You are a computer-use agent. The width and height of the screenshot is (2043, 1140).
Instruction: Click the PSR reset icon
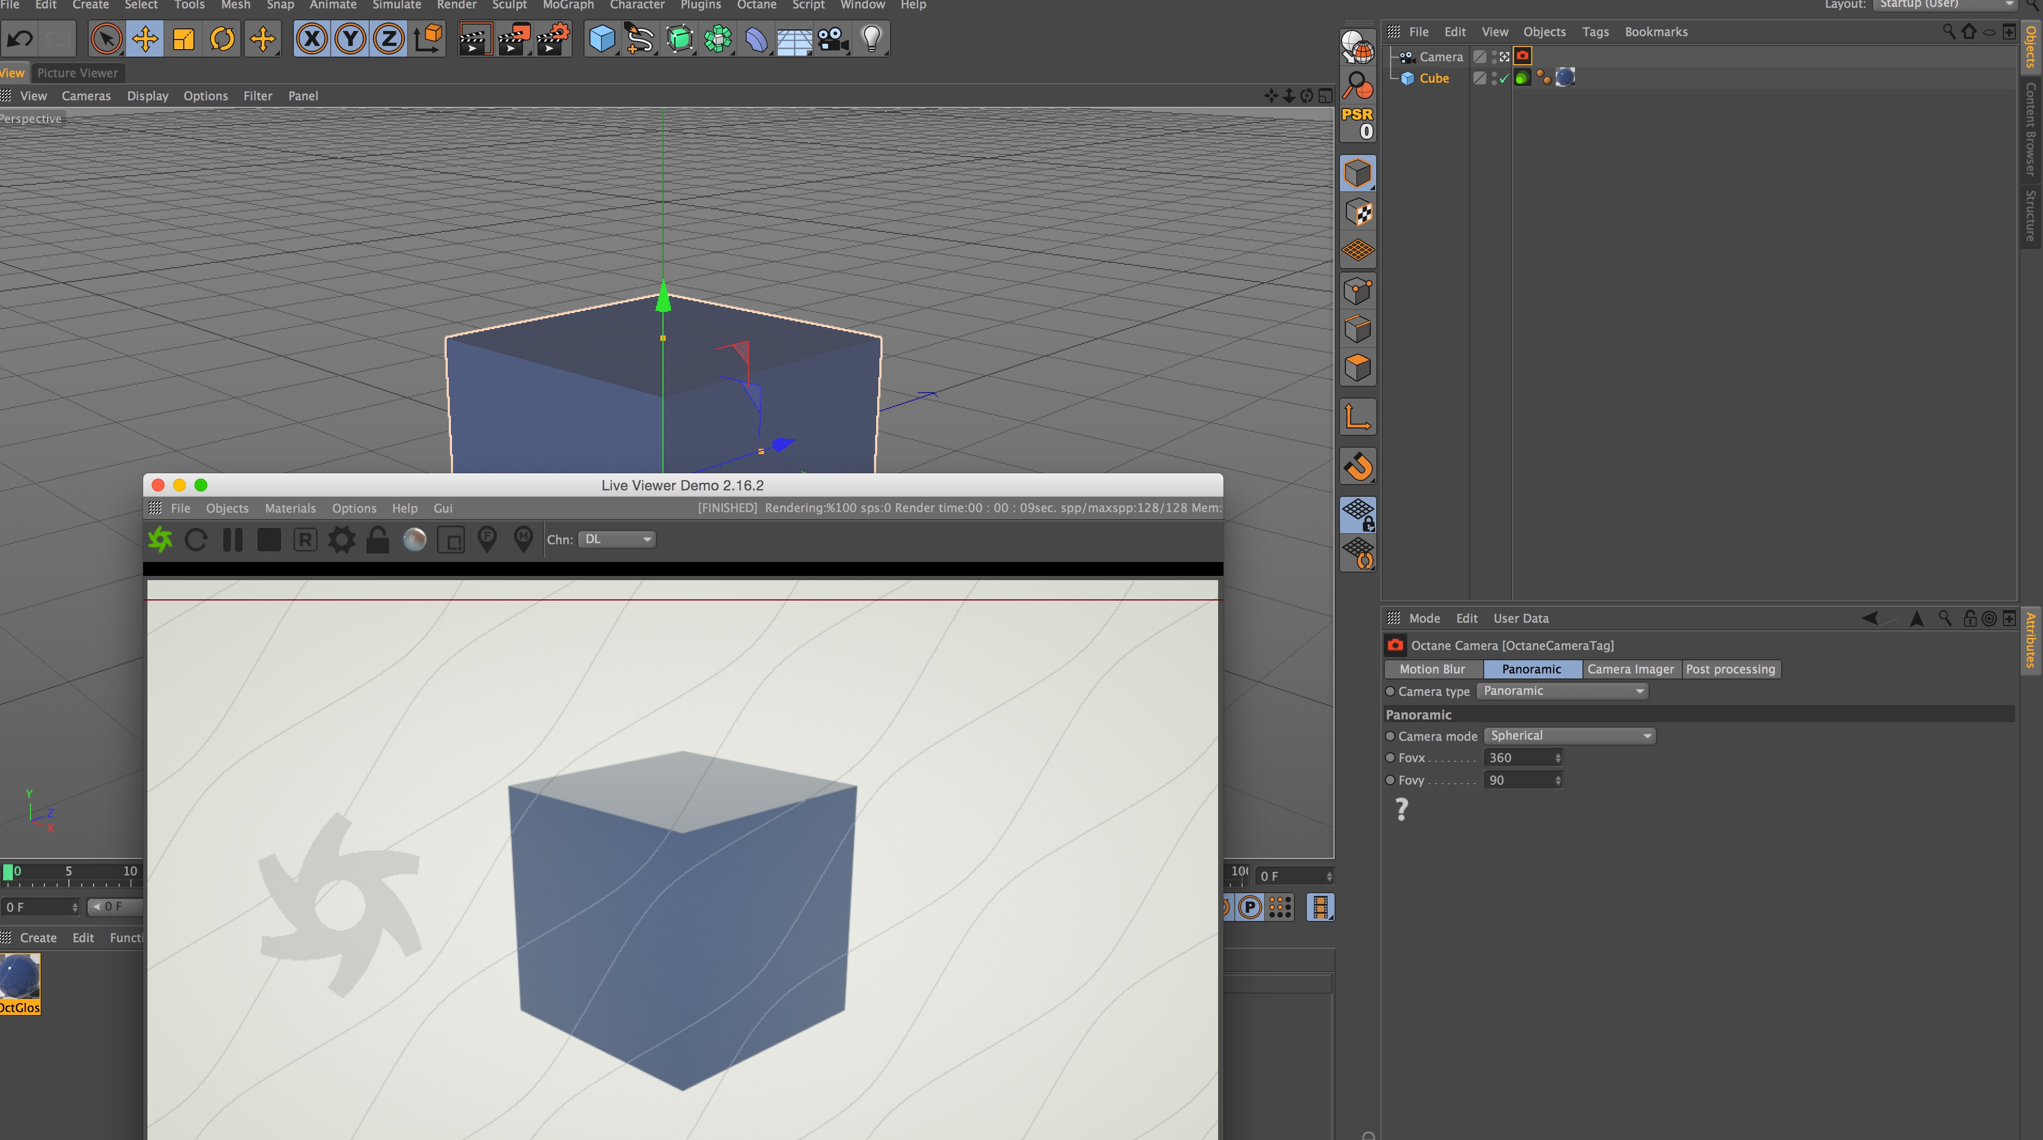click(x=1357, y=123)
